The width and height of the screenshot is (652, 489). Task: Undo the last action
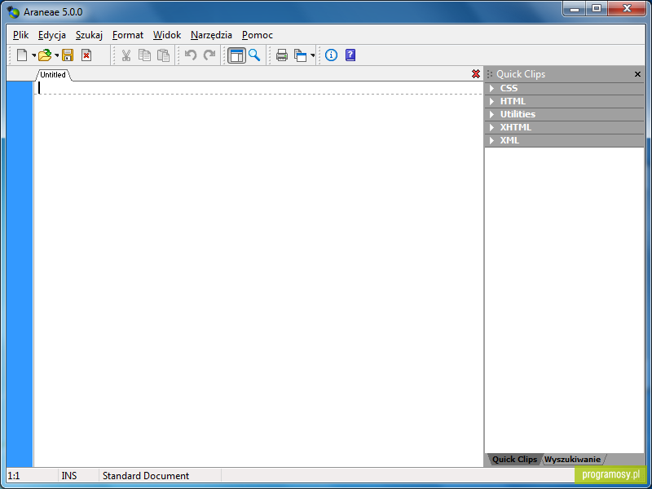pos(191,55)
